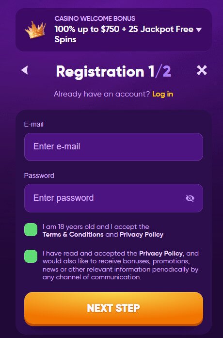The width and height of the screenshot is (223, 338).
Task: Focus the Enter e-mail field
Action: (x=113, y=147)
